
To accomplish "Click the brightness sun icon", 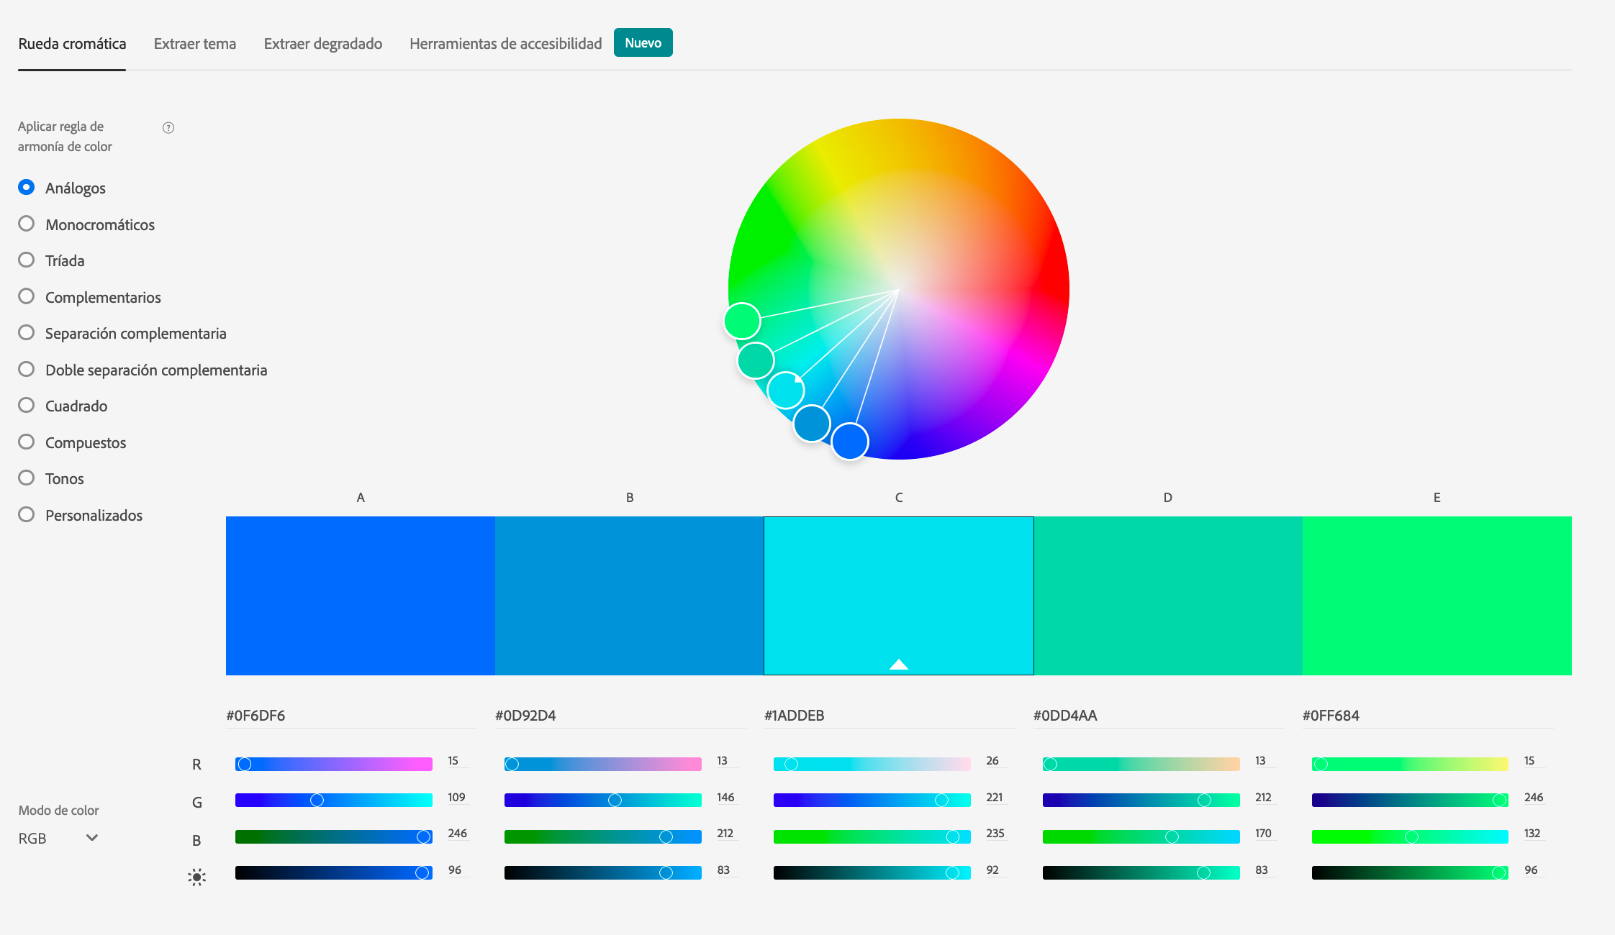I will point(196,877).
